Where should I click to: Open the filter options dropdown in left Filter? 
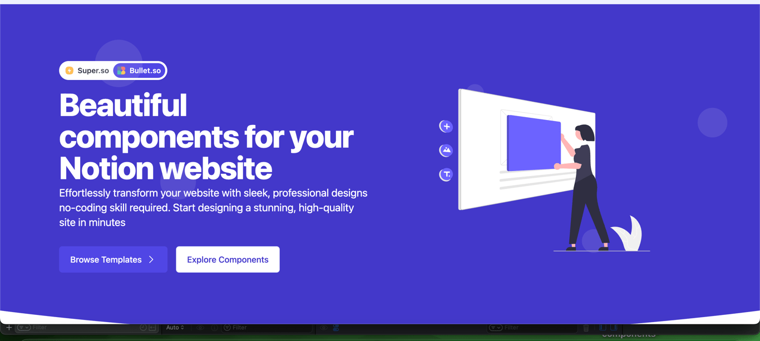pos(23,328)
